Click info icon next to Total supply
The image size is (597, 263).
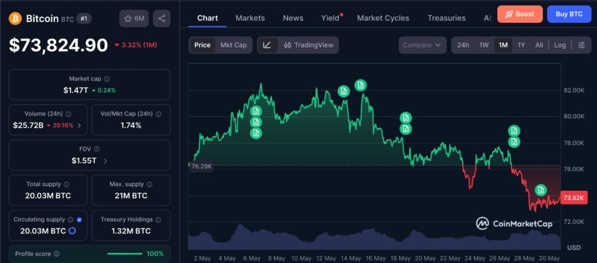[66, 184]
